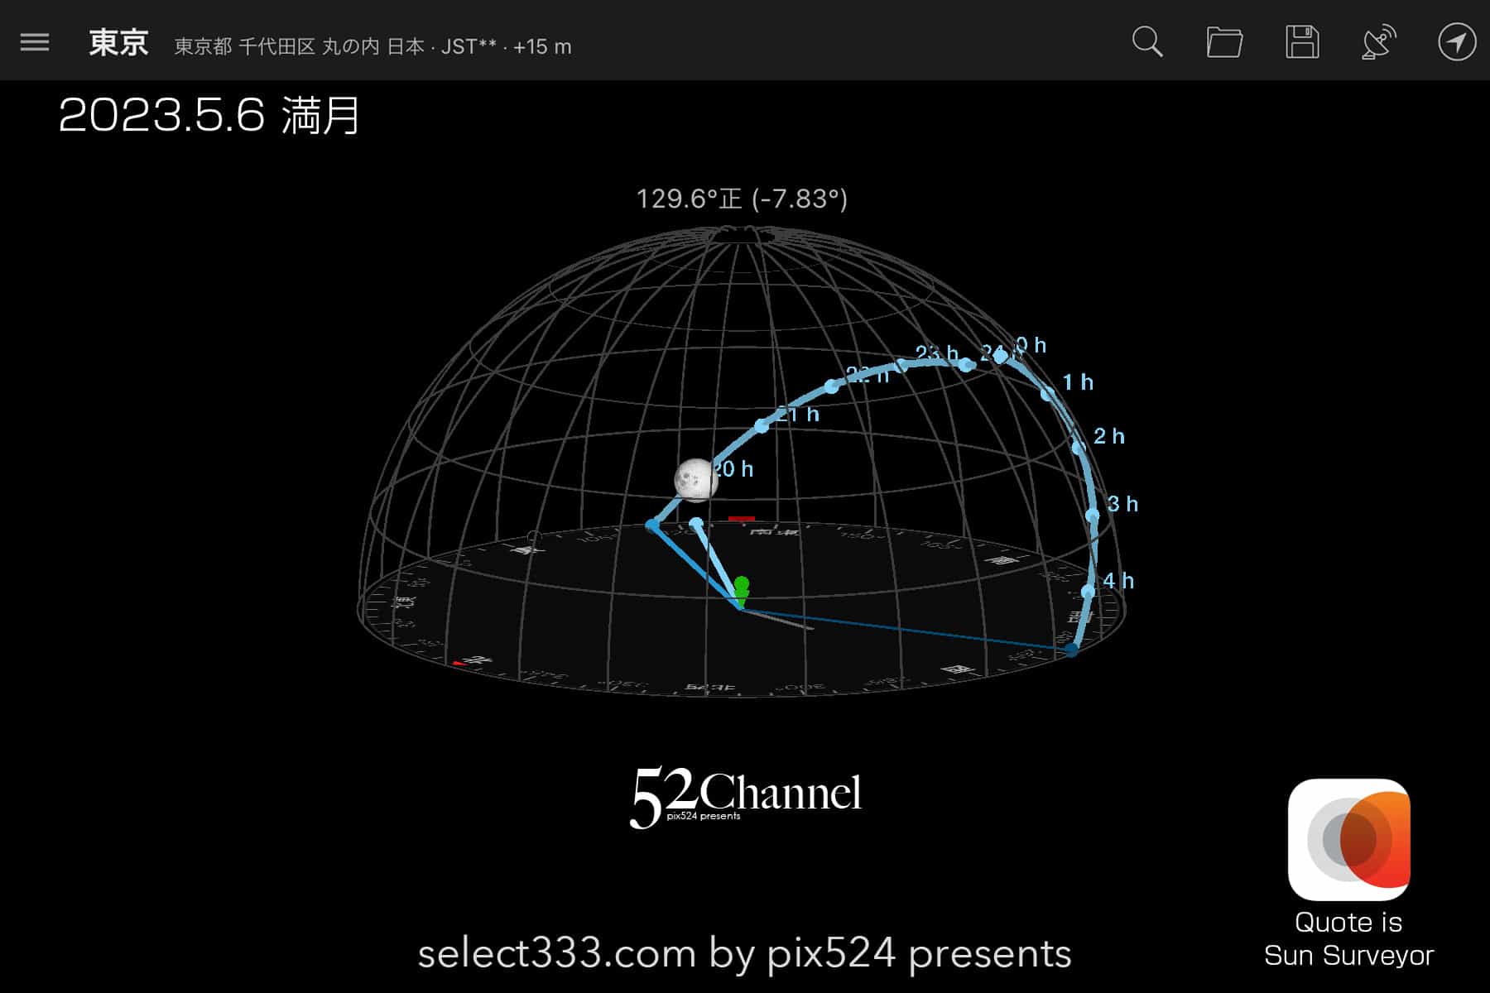Select the 3 h moon marker

tap(1093, 516)
